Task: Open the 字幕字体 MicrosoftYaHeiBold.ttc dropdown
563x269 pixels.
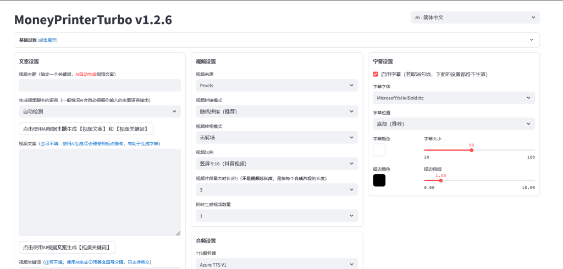Action: pyautogui.click(x=454, y=98)
